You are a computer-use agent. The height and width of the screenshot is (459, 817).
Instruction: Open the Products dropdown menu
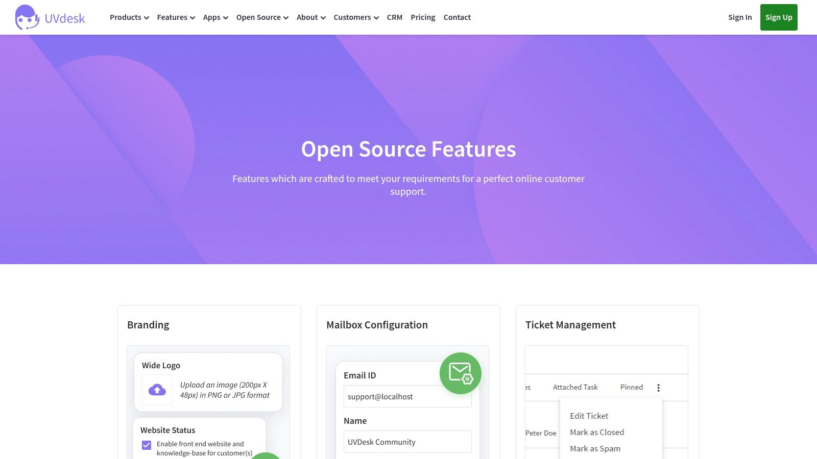[x=129, y=17]
